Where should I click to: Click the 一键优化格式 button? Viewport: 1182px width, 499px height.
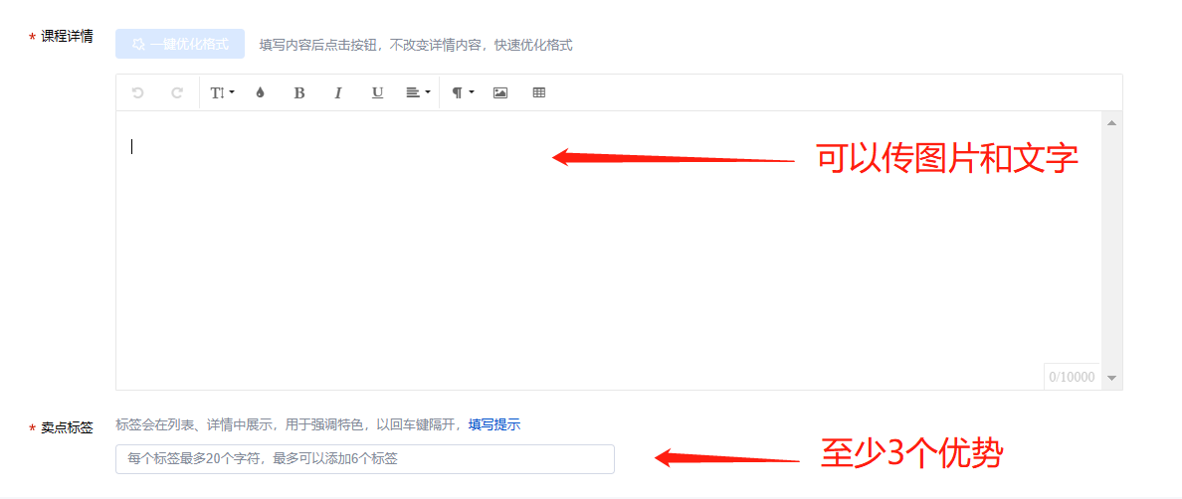pos(180,44)
